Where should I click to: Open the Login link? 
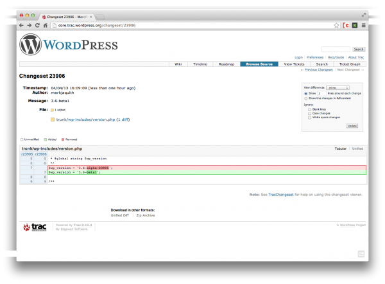pos(298,57)
